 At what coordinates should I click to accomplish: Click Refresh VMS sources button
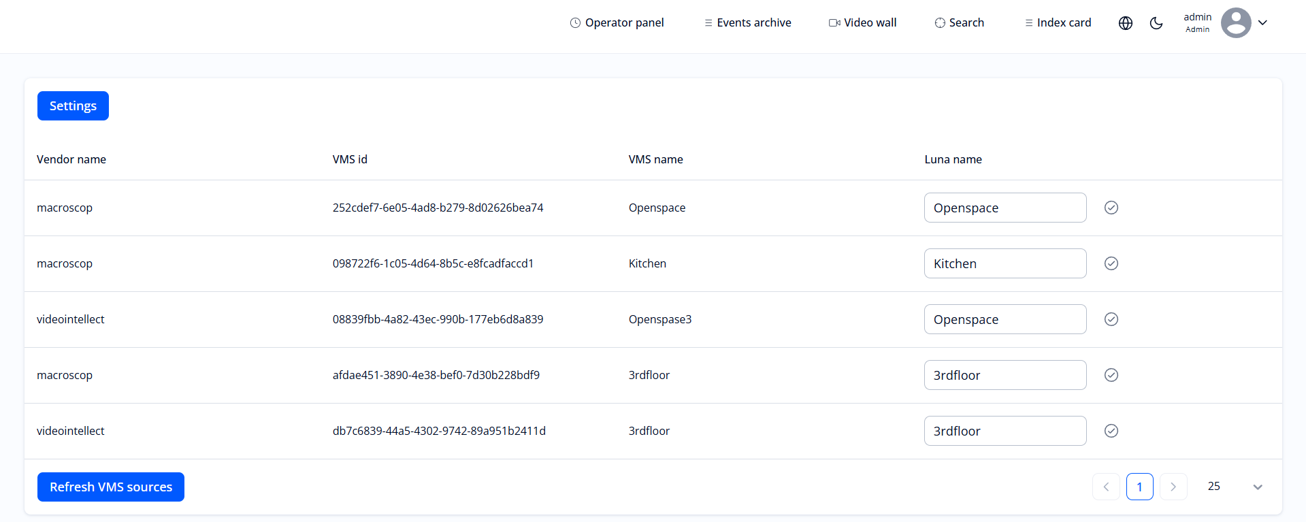[x=111, y=487]
